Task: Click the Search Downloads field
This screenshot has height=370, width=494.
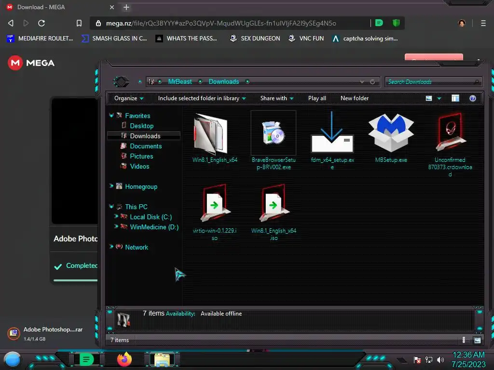Action: 433,82
